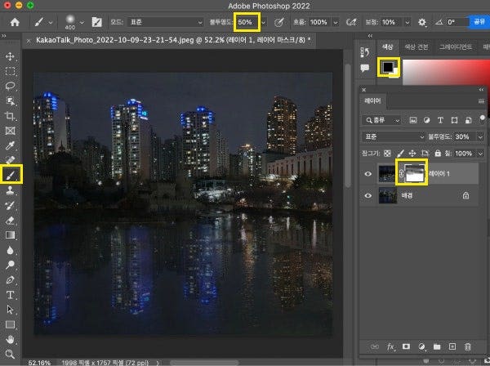490x366 pixels.
Task: Toggle lock transparent pixels in Layers panel
Action: pyautogui.click(x=388, y=153)
